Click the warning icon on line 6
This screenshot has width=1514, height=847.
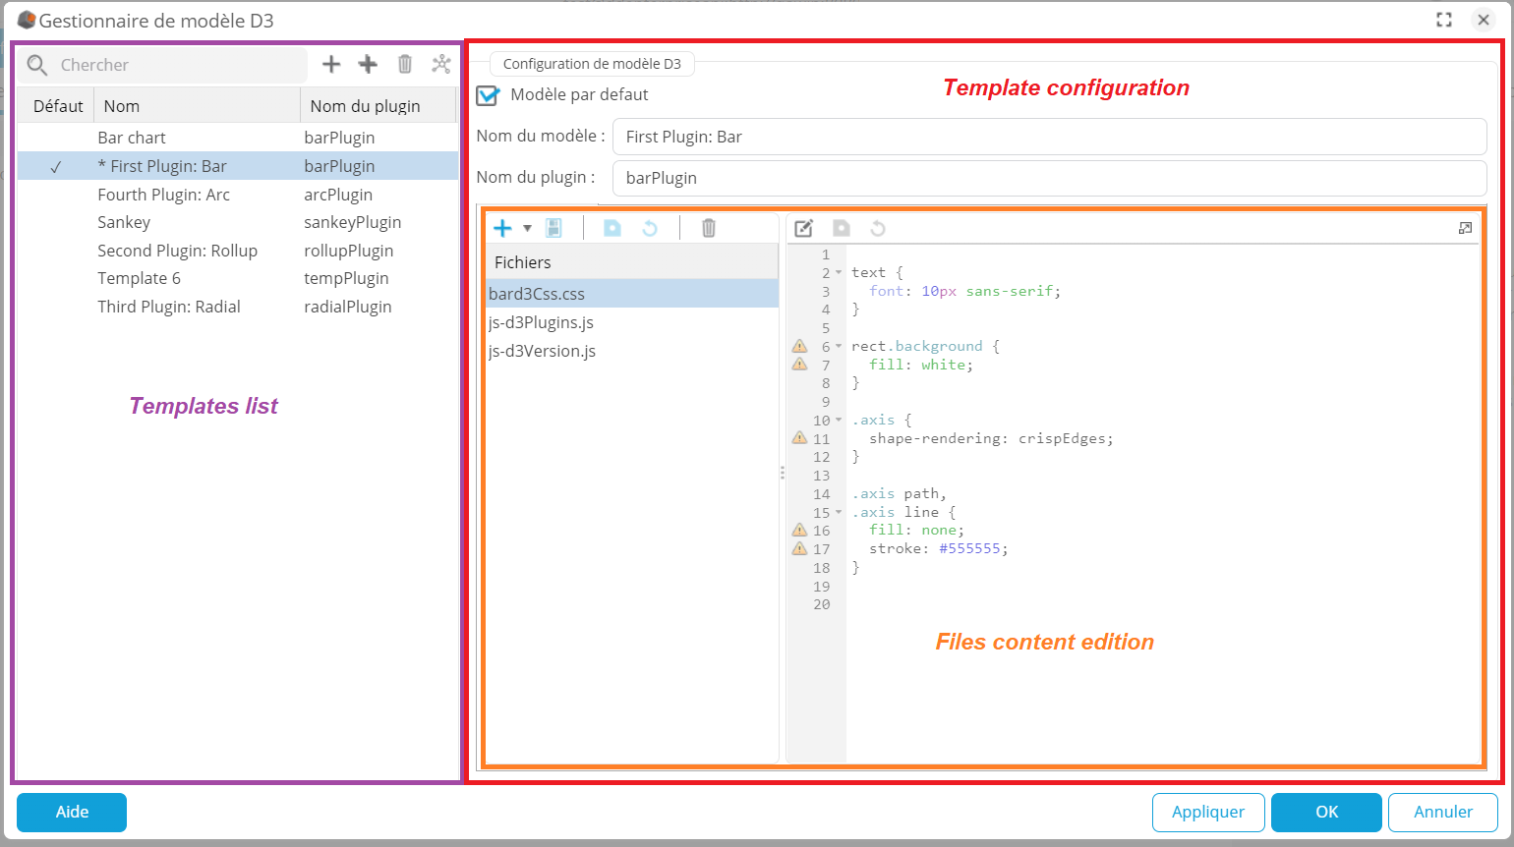pos(799,346)
